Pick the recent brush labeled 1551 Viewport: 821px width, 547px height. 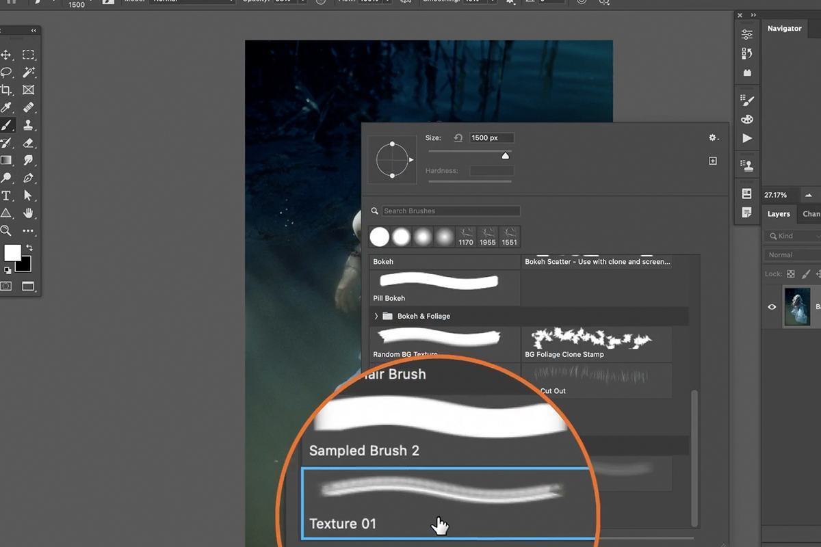510,237
